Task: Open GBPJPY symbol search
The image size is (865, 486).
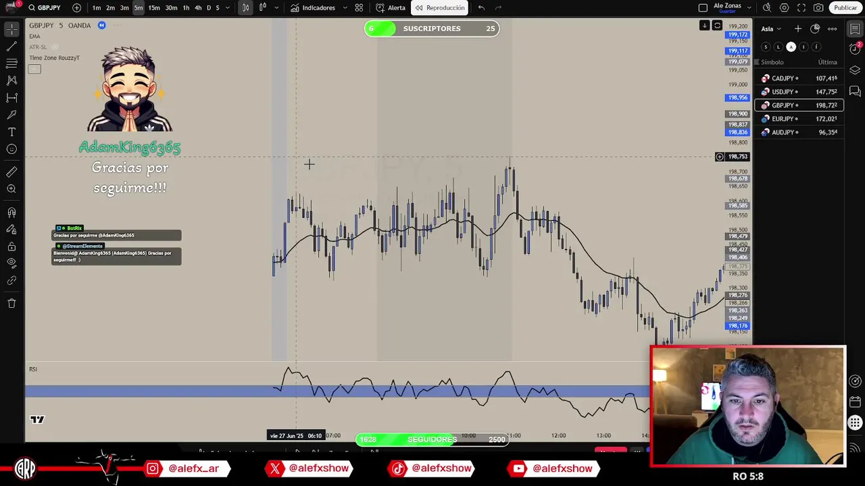Action: 45,8
